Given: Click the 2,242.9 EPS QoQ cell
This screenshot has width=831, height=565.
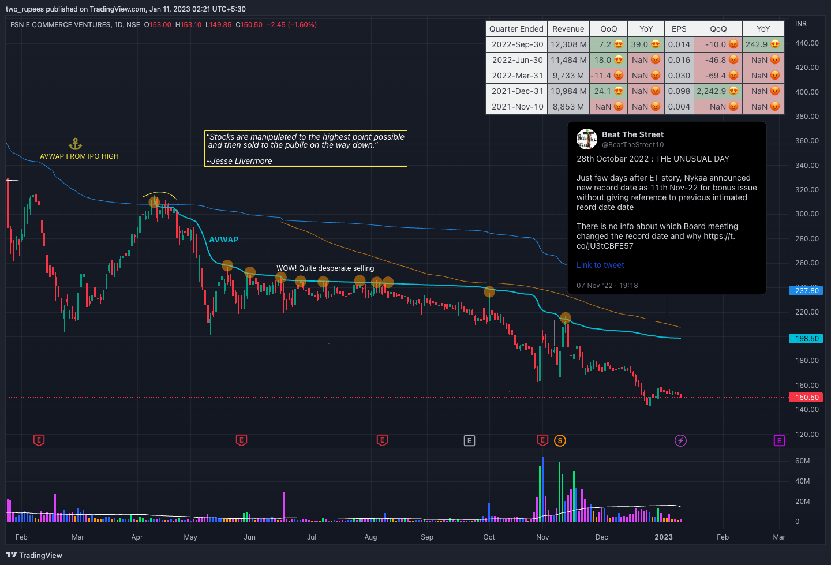Looking at the screenshot, I should [x=718, y=91].
